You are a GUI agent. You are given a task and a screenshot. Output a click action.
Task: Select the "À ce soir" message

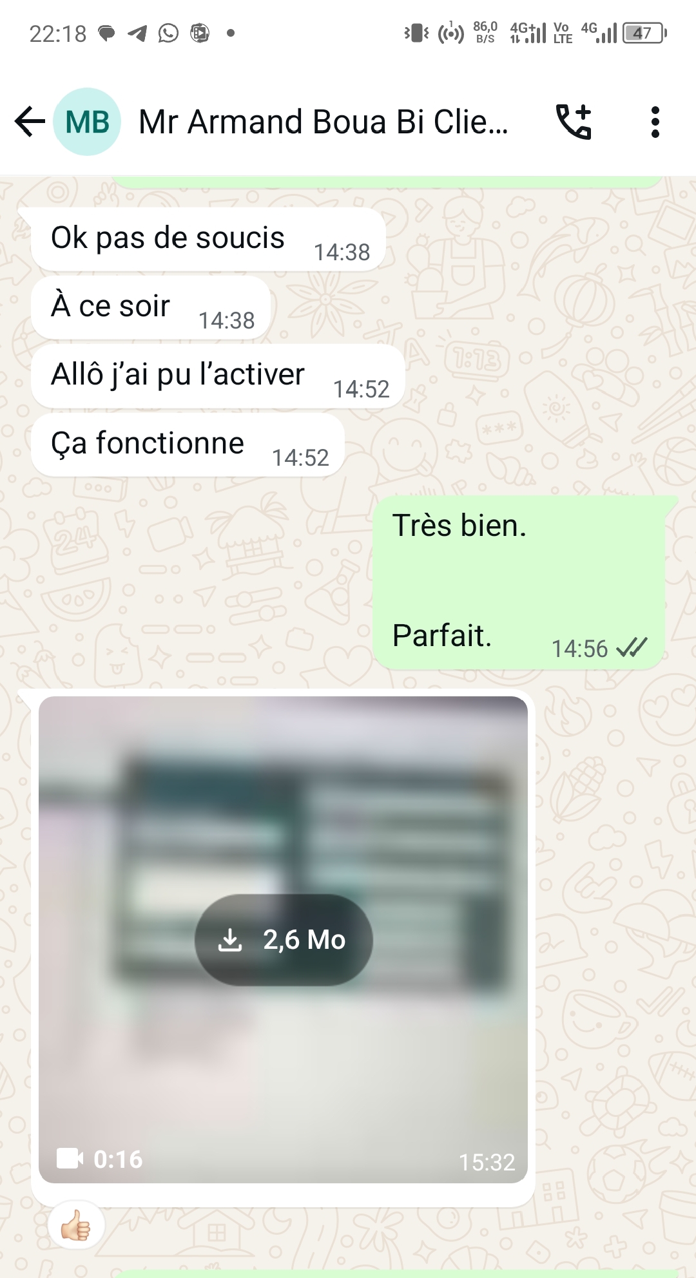[x=150, y=308]
